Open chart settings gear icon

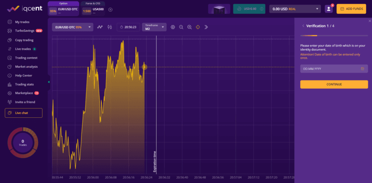coord(173,27)
